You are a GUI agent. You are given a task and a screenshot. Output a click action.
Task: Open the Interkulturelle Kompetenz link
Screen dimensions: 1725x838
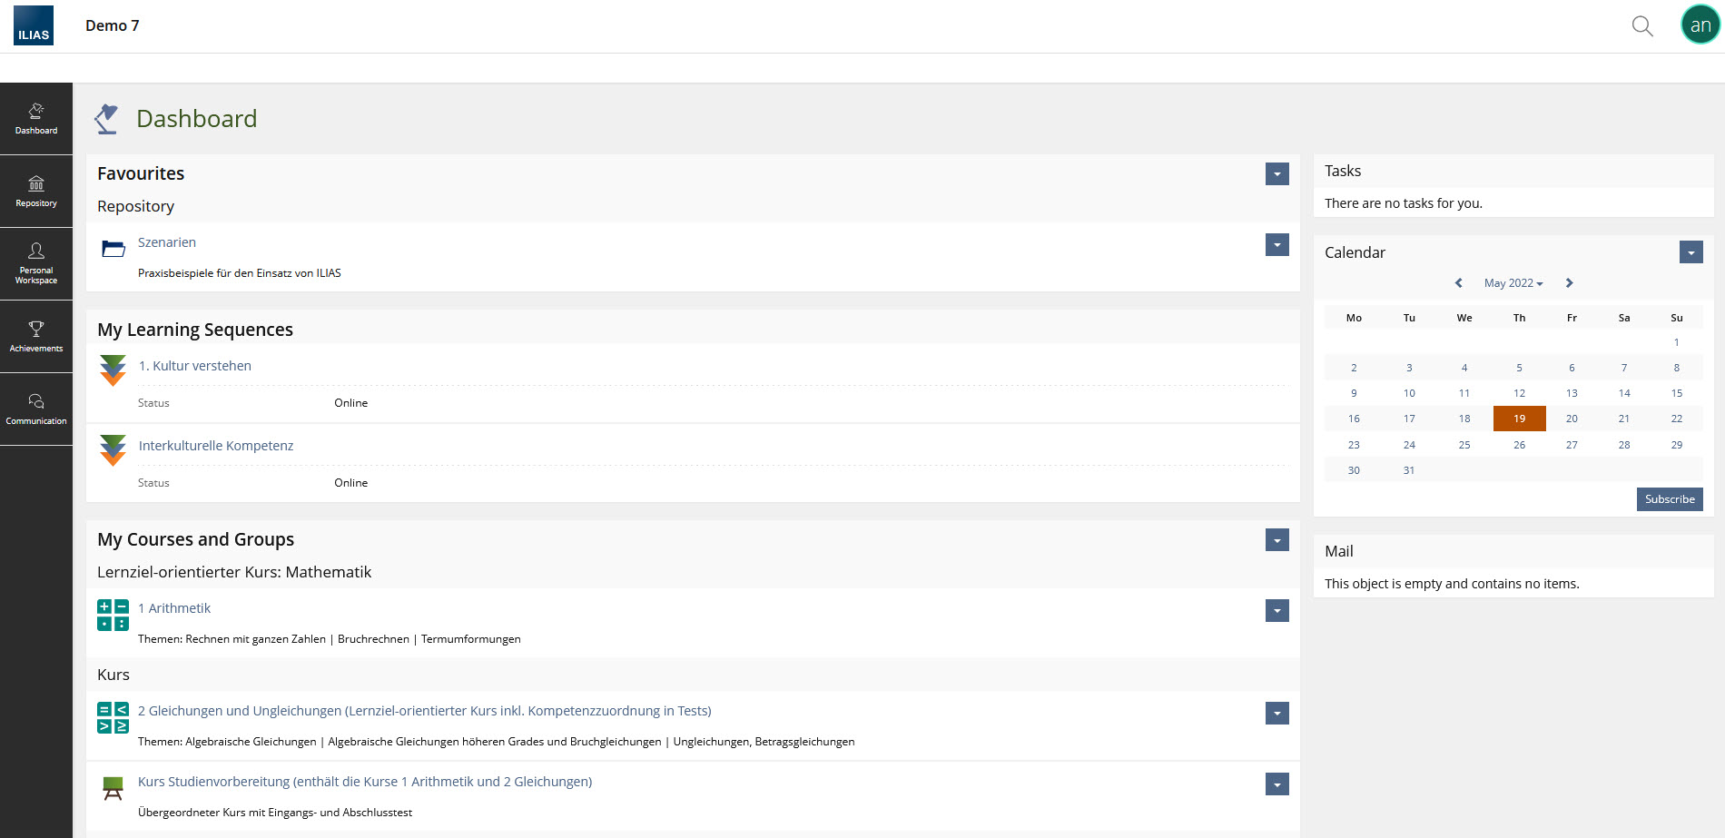(216, 446)
